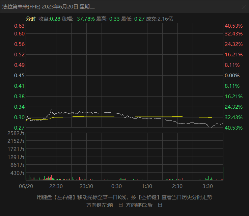
Task: Click the 430万 volume axis label
Action: 18,173
